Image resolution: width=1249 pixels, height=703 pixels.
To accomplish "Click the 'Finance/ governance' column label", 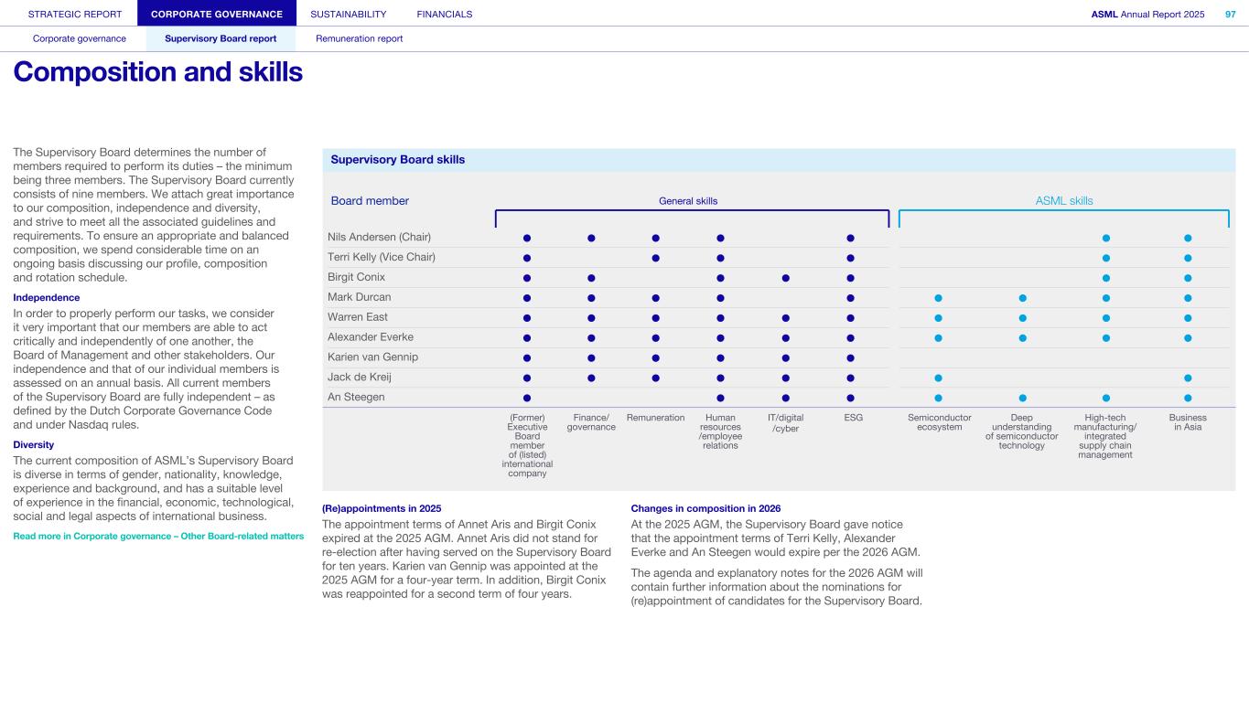I will pyautogui.click(x=591, y=422).
